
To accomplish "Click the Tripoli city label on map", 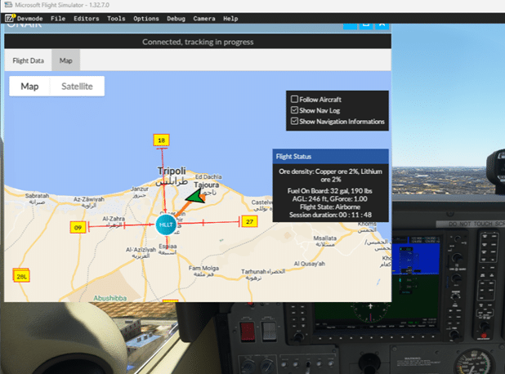I will click(172, 170).
